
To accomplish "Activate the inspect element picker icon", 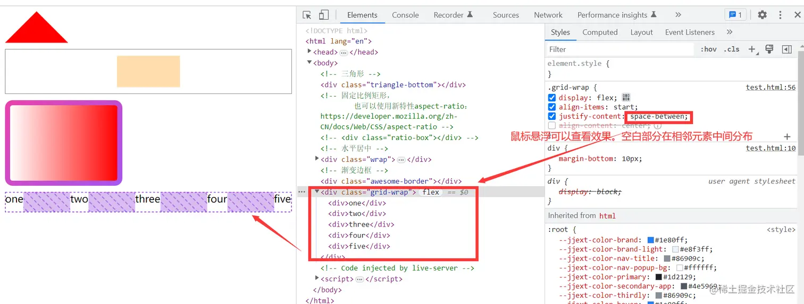I will [307, 15].
